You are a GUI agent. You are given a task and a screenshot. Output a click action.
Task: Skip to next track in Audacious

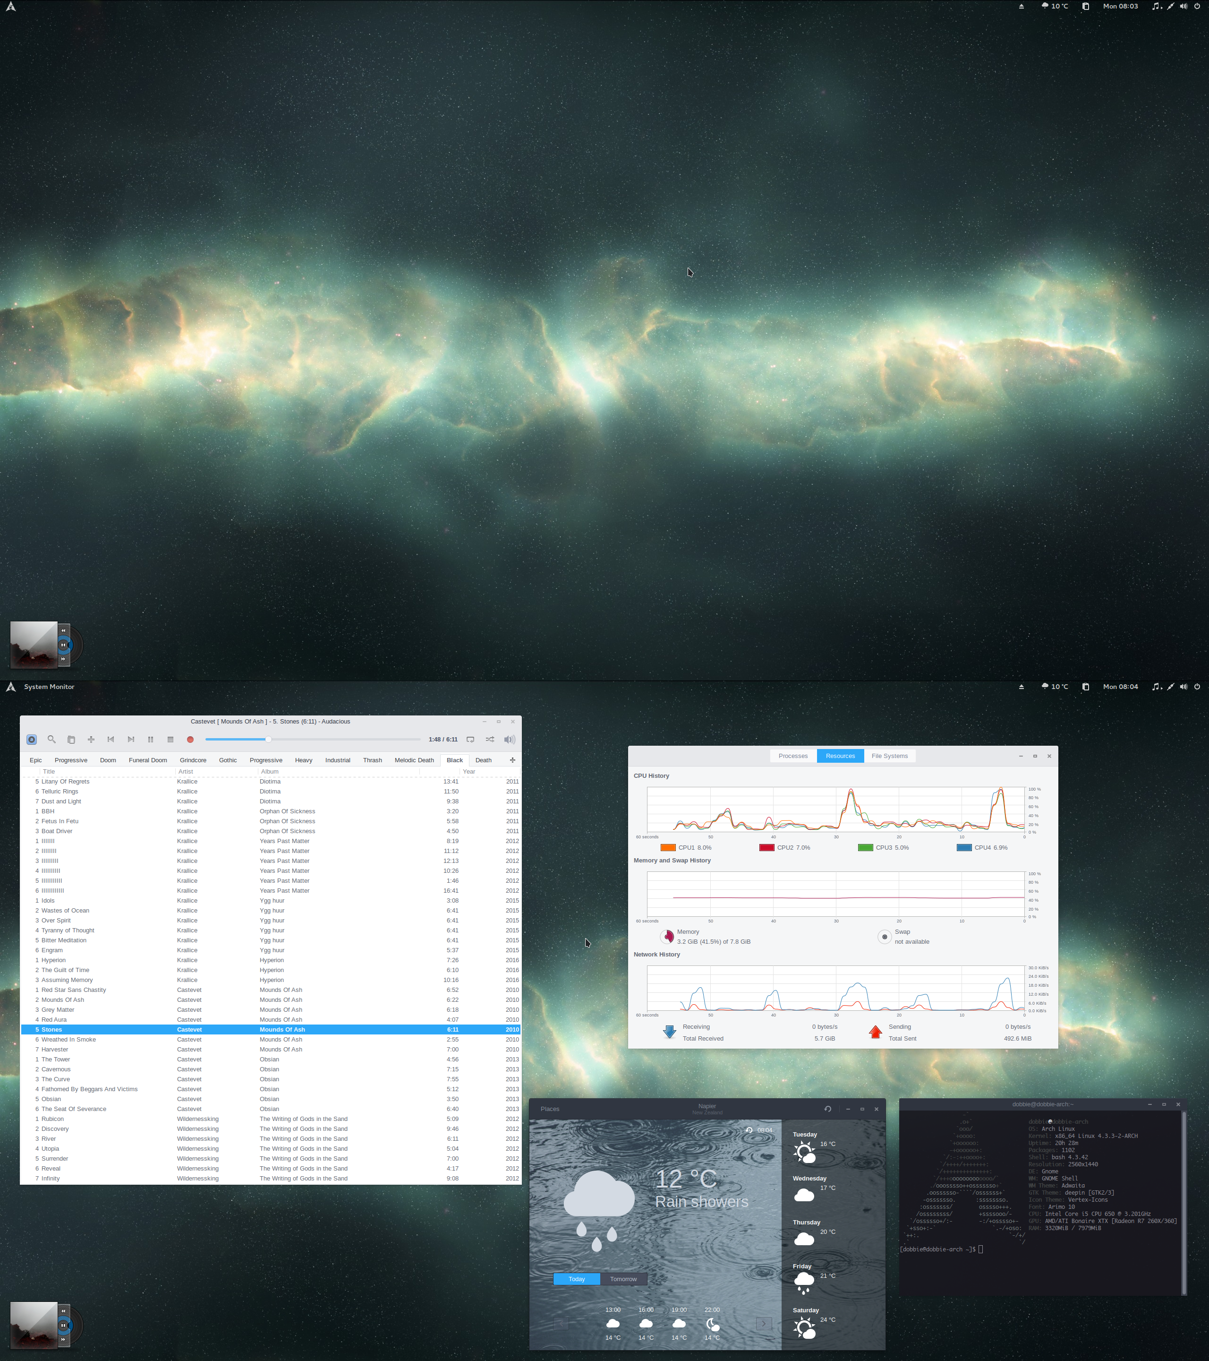(131, 739)
